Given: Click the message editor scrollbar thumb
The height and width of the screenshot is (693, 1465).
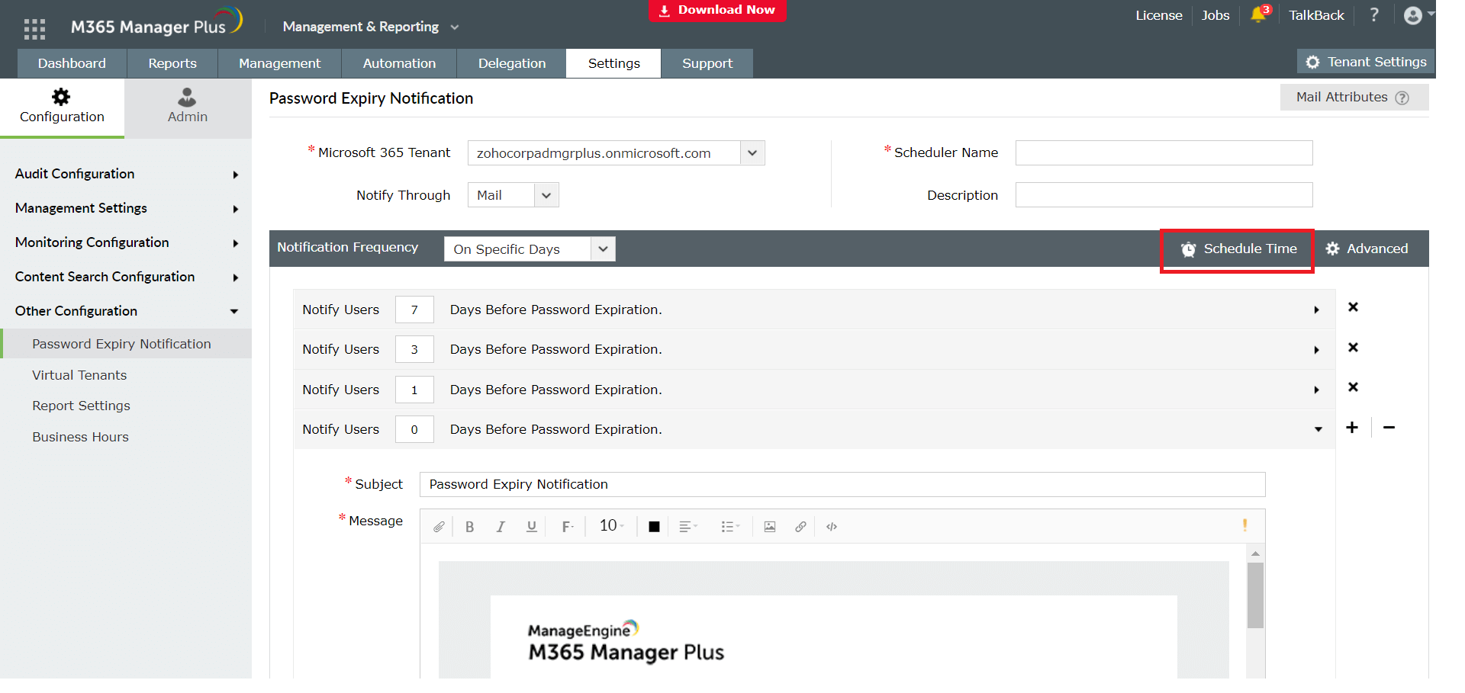Looking at the screenshot, I should click(x=1255, y=595).
